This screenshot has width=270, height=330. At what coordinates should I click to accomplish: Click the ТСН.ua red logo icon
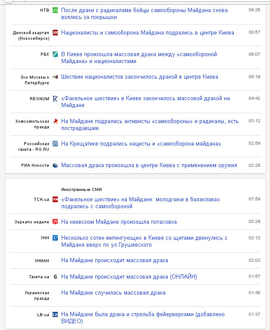[x=55, y=199]
